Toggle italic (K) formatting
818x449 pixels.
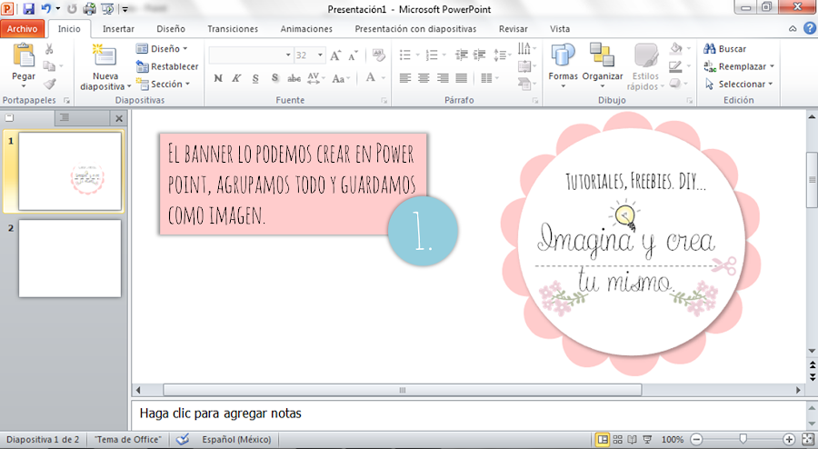pos(236,78)
